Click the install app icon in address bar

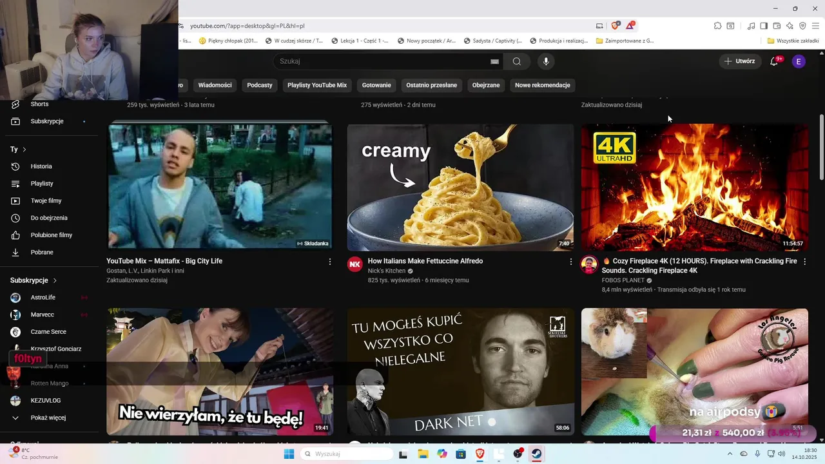(599, 26)
